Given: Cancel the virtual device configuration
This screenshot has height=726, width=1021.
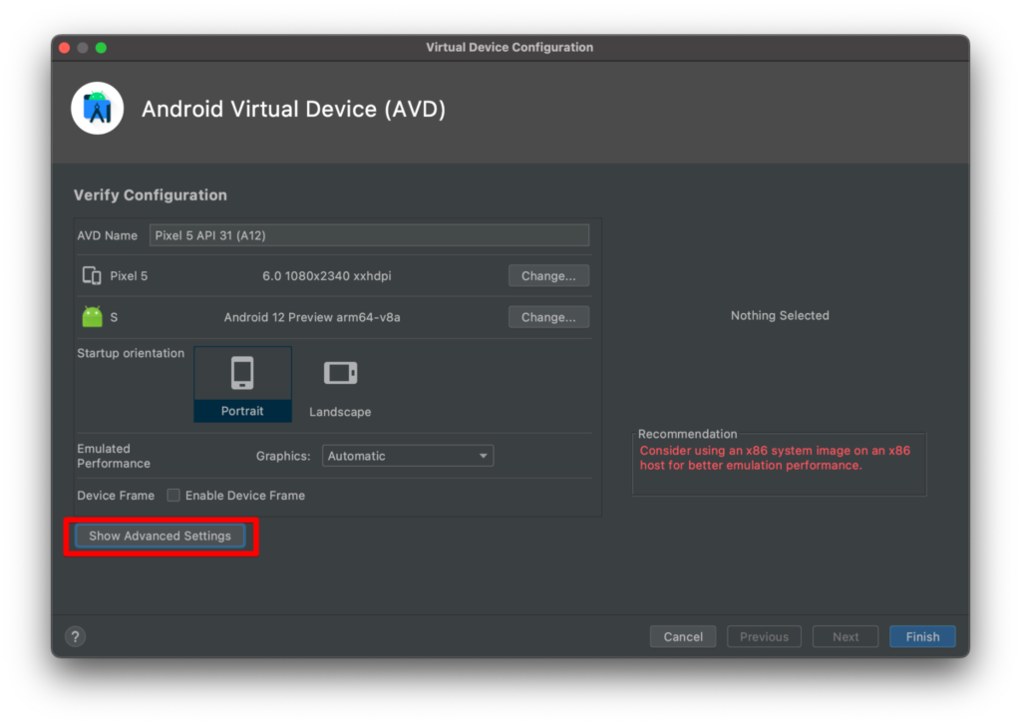Looking at the screenshot, I should tap(682, 636).
